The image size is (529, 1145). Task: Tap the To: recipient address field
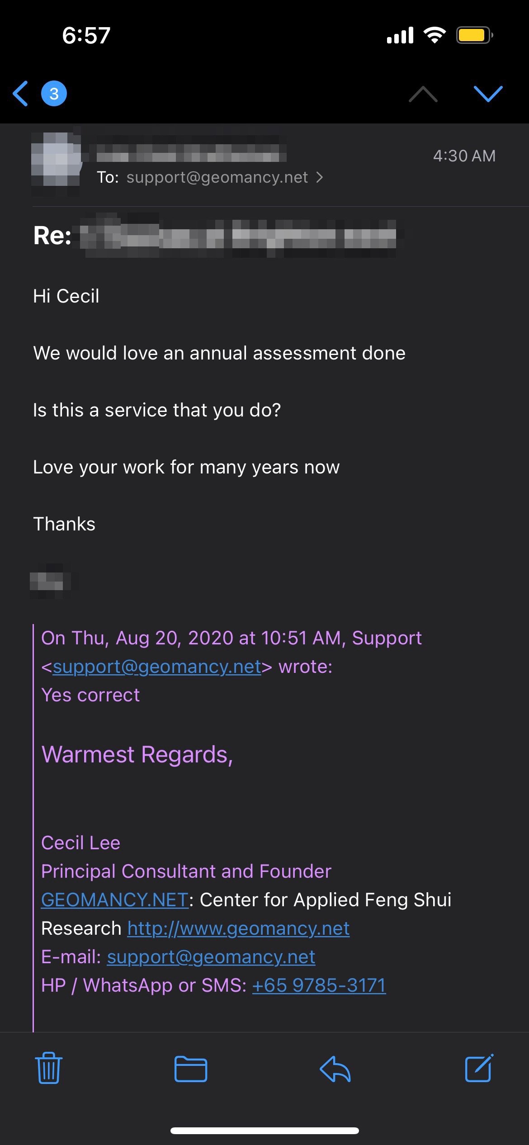[217, 177]
